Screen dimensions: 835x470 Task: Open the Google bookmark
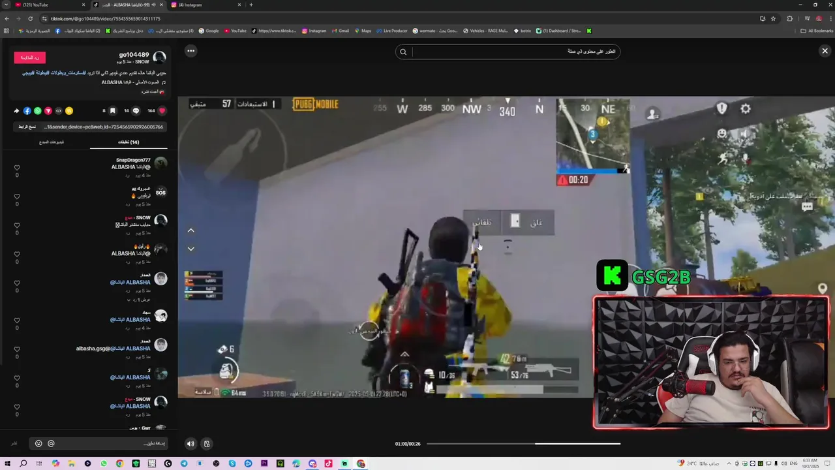coord(209,31)
